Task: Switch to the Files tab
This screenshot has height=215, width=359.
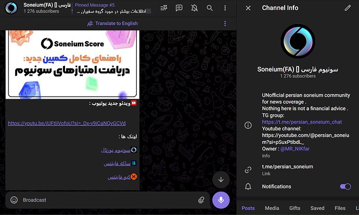Action: click(x=340, y=208)
